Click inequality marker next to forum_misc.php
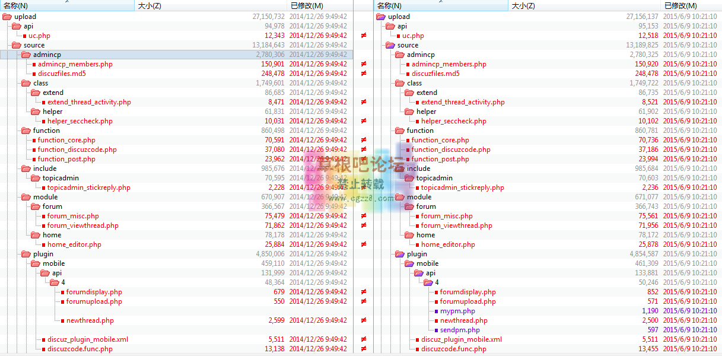The height and width of the screenshot is (356, 722). tap(362, 216)
